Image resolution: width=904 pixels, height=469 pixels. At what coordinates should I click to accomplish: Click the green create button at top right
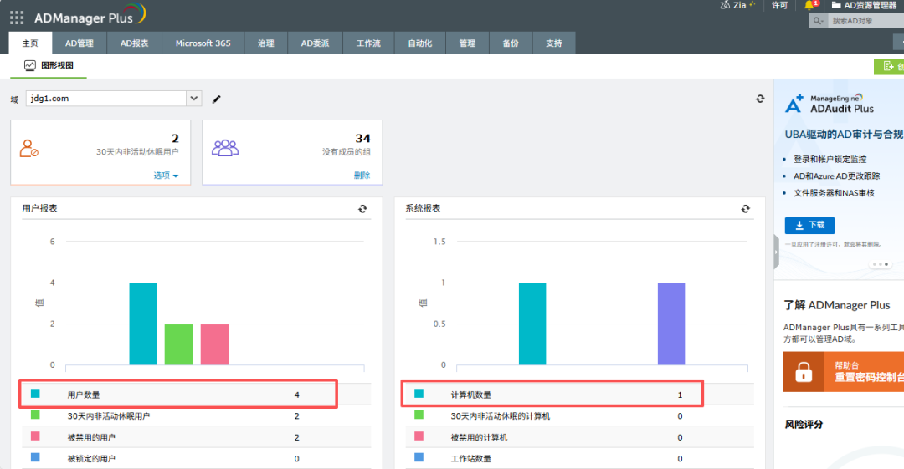889,66
